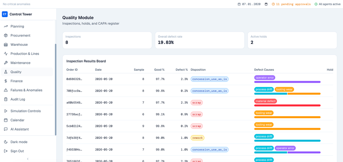
Task: Click order ID 5cb02124 cell
Action: click(x=74, y=126)
